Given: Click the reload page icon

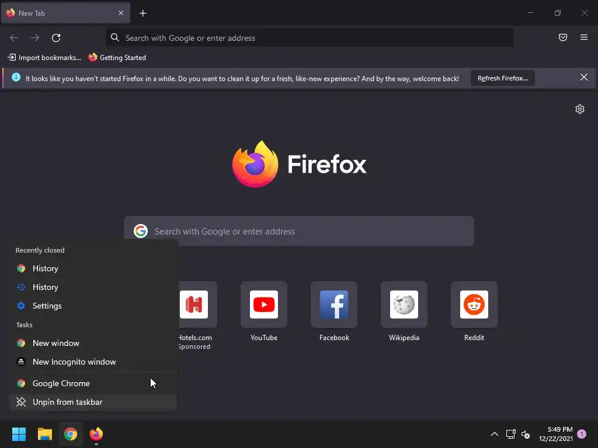Looking at the screenshot, I should 56,38.
